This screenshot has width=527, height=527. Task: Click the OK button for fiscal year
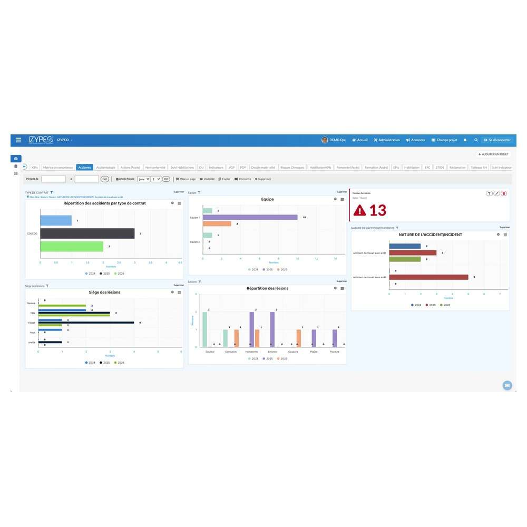pos(166,179)
